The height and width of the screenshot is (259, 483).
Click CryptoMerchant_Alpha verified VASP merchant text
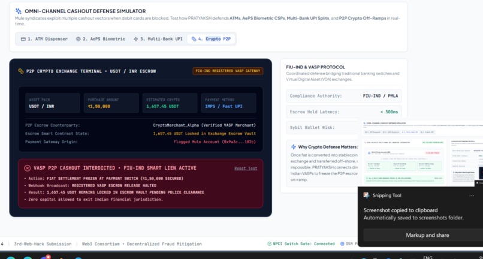click(x=204, y=125)
